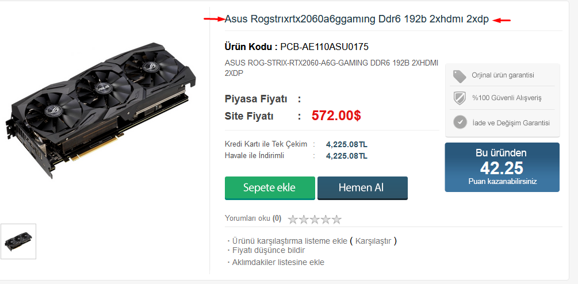Screen dimensions: 578x284
Task: Select the small graphics card thumbnail
Action: 18,241
